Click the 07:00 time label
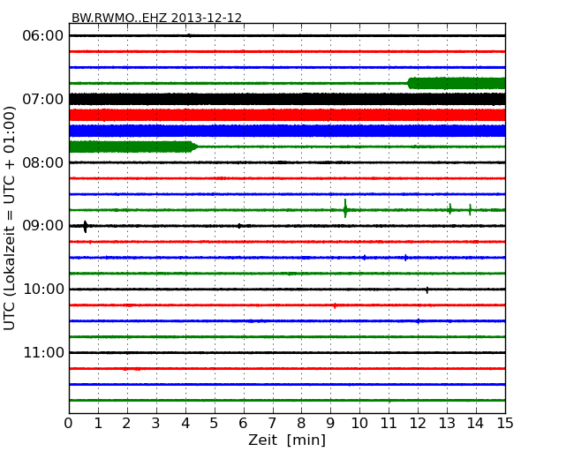Screen dimensions: 574x459 [43, 99]
